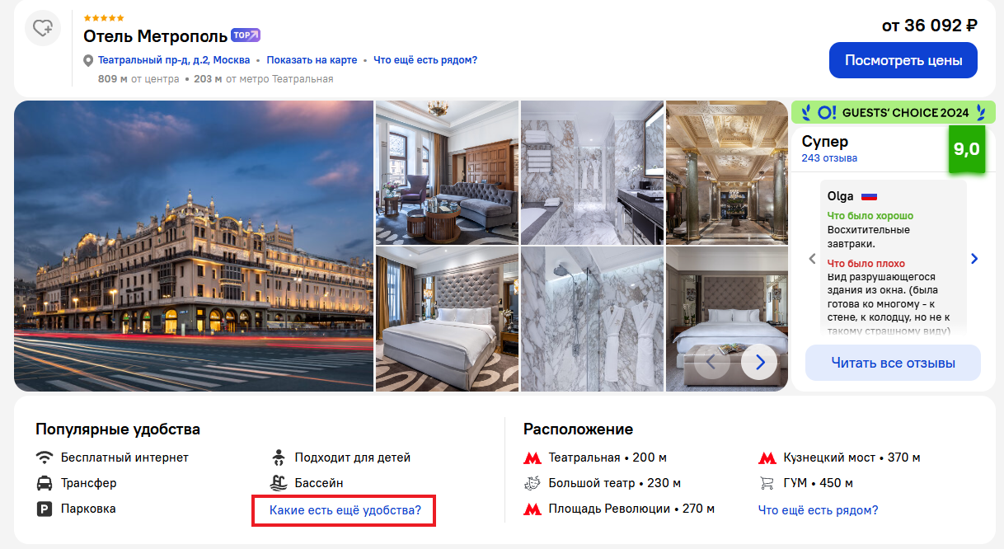This screenshot has height=549, width=1004.
Task: Open Какие есть ещё удобства? link
Action: coord(345,510)
